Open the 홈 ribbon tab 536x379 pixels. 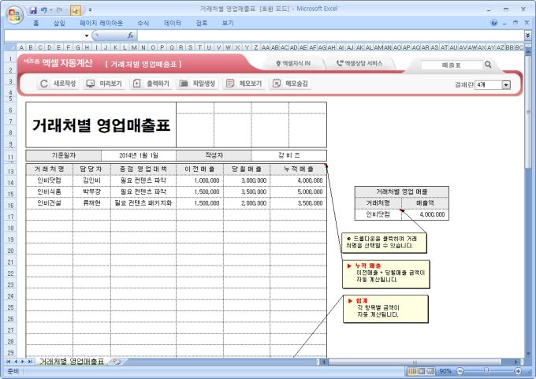[x=36, y=23]
